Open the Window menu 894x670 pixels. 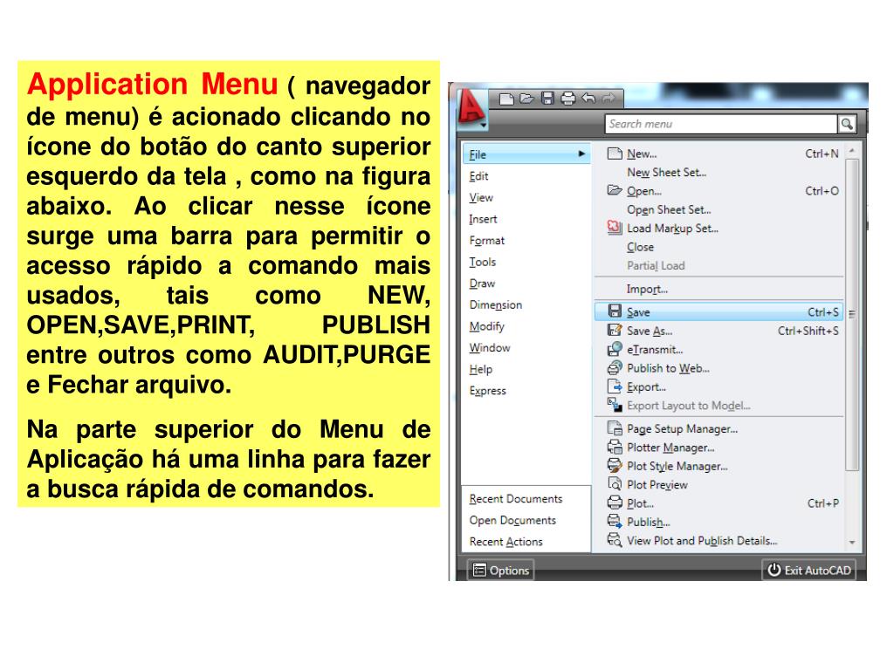pyautogui.click(x=490, y=347)
